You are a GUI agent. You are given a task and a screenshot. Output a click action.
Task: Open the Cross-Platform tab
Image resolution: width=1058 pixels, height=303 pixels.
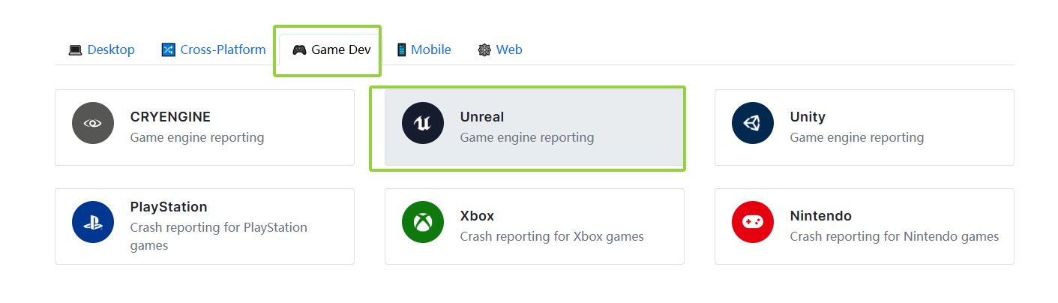coord(214,49)
